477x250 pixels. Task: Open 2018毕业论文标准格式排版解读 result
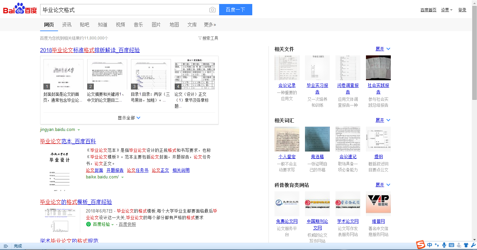pyautogui.click(x=90, y=50)
